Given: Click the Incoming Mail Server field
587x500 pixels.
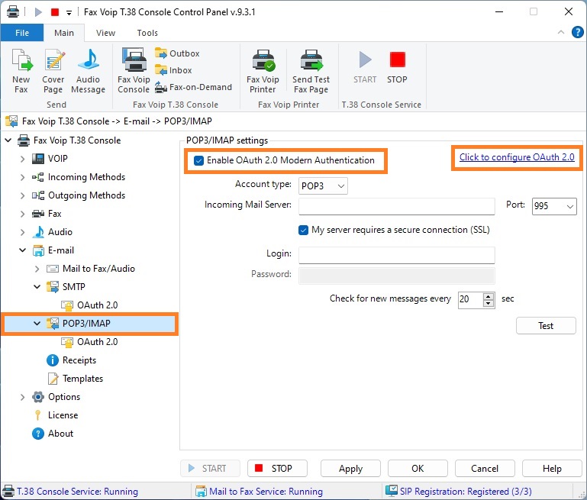Looking at the screenshot, I should click(x=397, y=206).
